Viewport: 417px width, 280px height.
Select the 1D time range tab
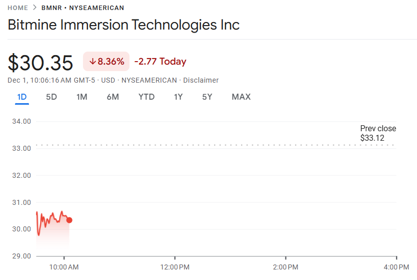tap(21, 97)
